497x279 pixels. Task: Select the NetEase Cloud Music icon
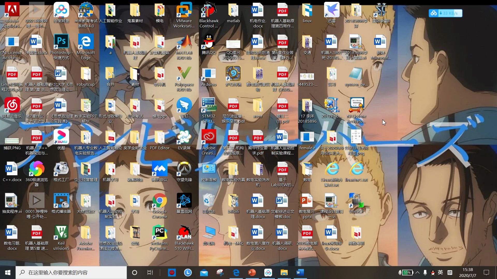[x=12, y=105]
